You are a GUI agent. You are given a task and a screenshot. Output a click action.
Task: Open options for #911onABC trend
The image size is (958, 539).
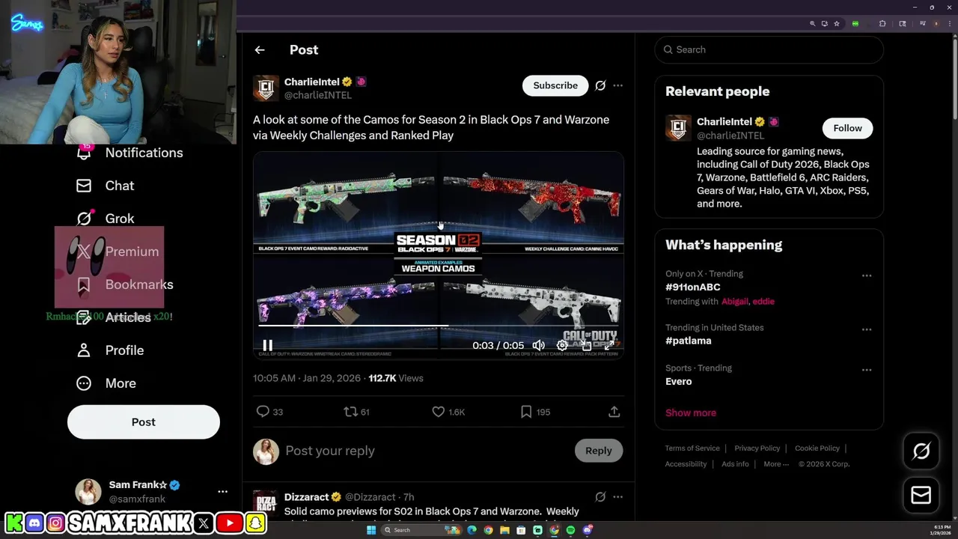coord(867,275)
